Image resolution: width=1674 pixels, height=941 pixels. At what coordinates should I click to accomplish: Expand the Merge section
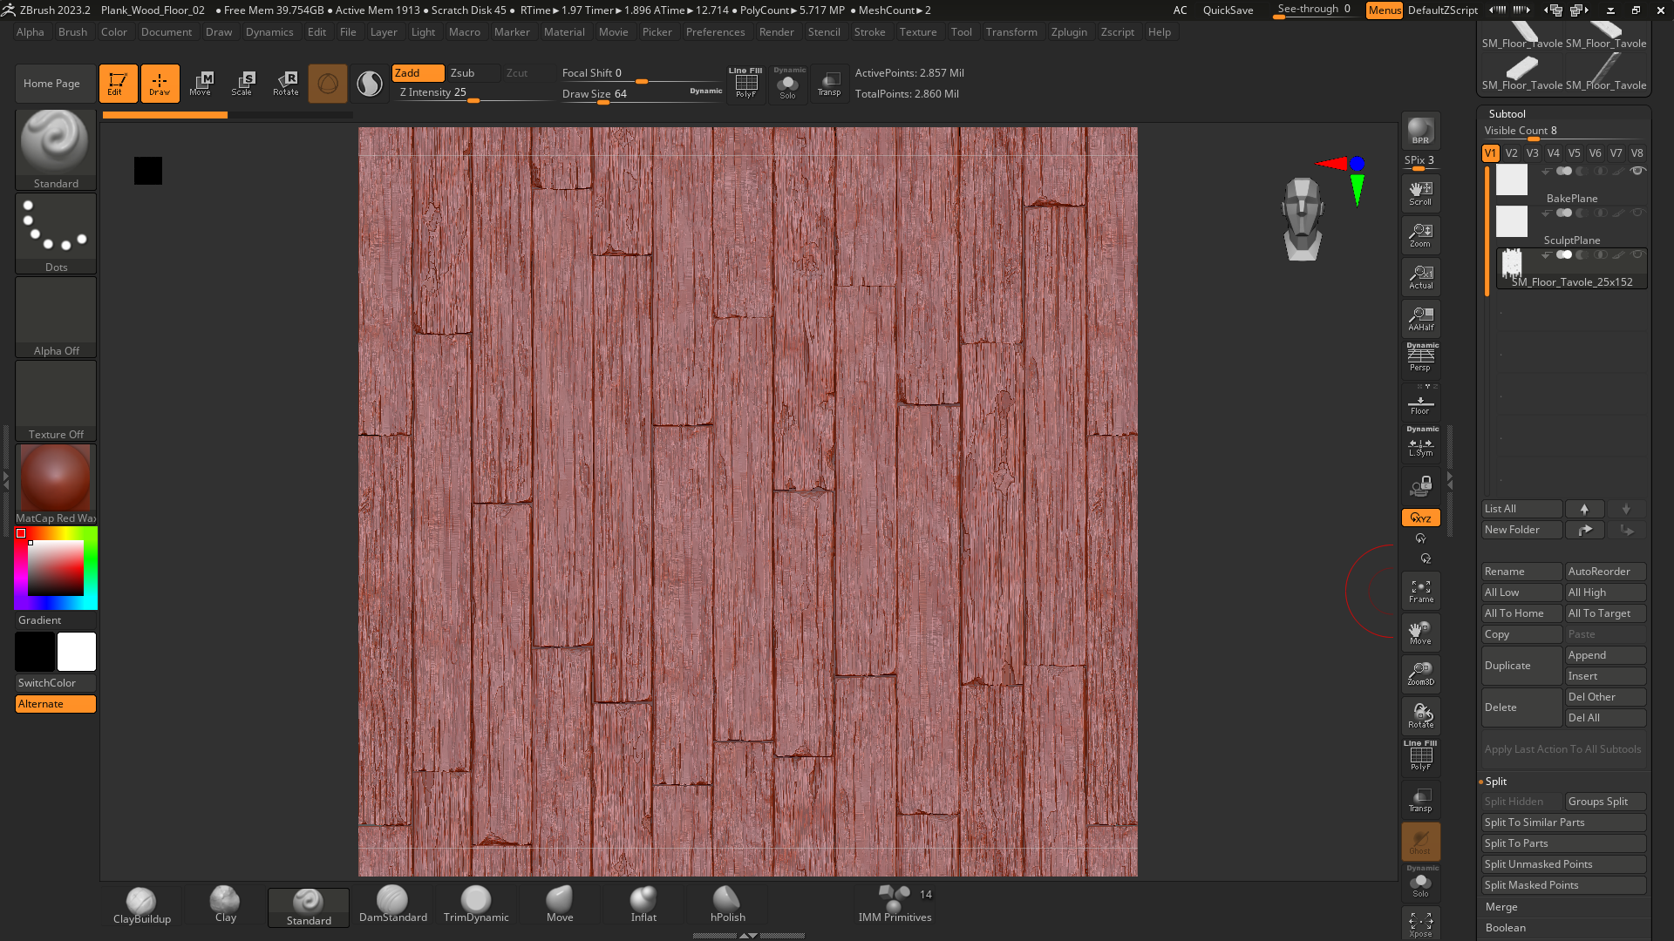tap(1501, 907)
